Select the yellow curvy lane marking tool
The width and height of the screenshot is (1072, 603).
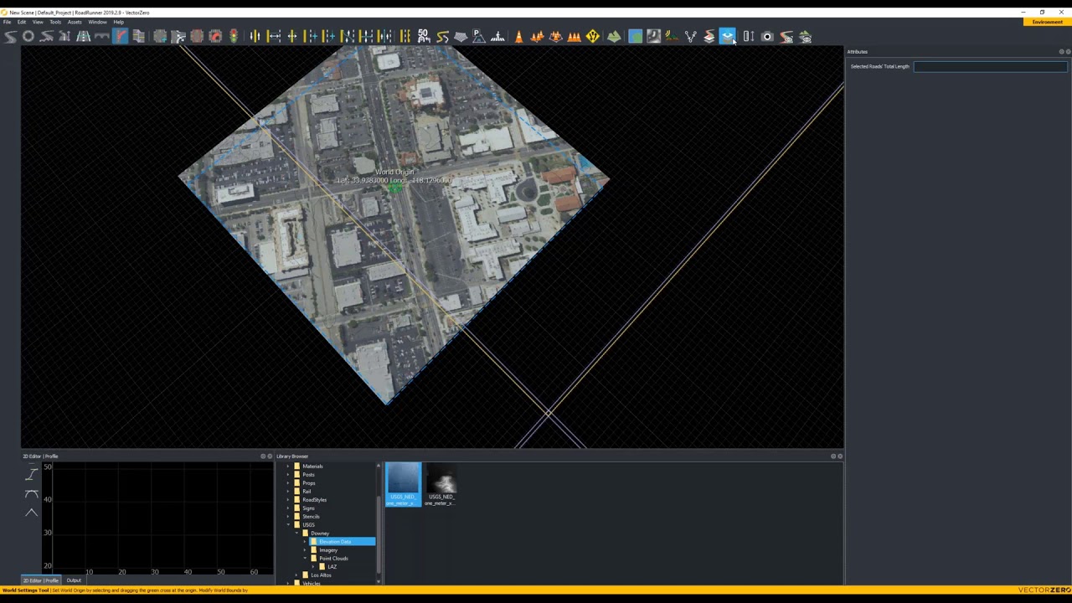(443, 36)
